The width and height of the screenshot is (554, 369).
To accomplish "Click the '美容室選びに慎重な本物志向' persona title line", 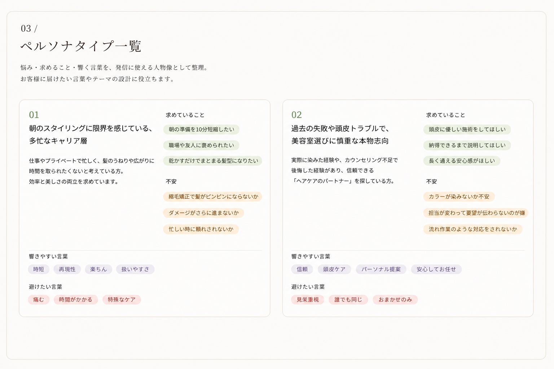I will tap(340, 141).
